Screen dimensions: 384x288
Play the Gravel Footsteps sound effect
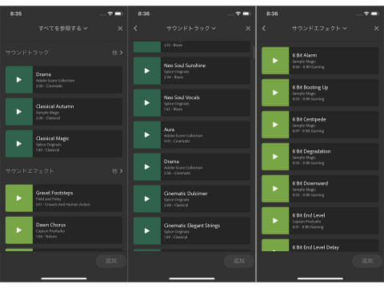[x=19, y=198]
